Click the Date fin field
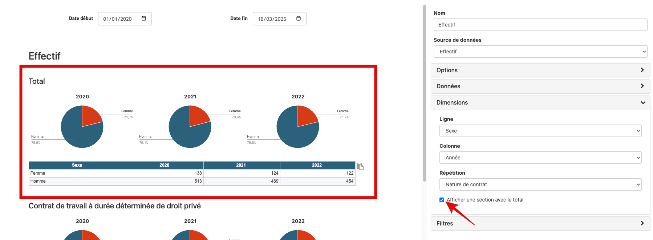Screen dimensions: 653x240 (280, 19)
